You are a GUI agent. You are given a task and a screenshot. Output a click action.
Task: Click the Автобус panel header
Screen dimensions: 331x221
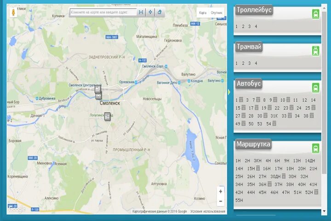tap(249, 83)
